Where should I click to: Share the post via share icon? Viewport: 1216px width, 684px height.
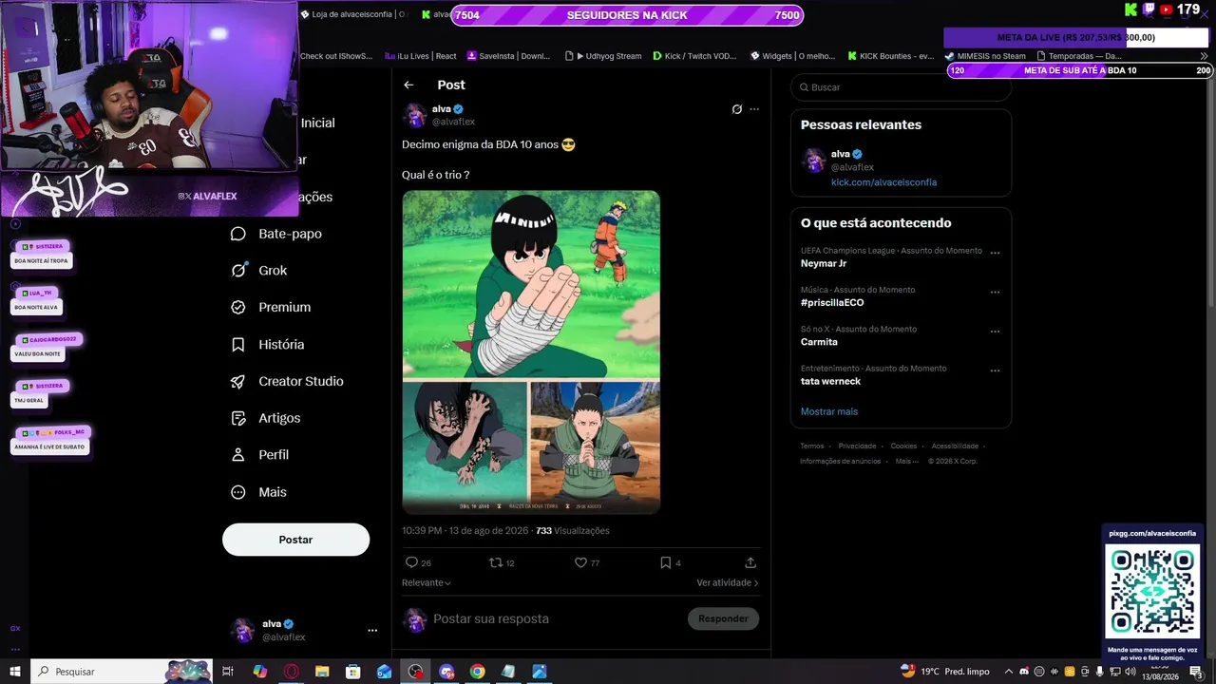[750, 562]
